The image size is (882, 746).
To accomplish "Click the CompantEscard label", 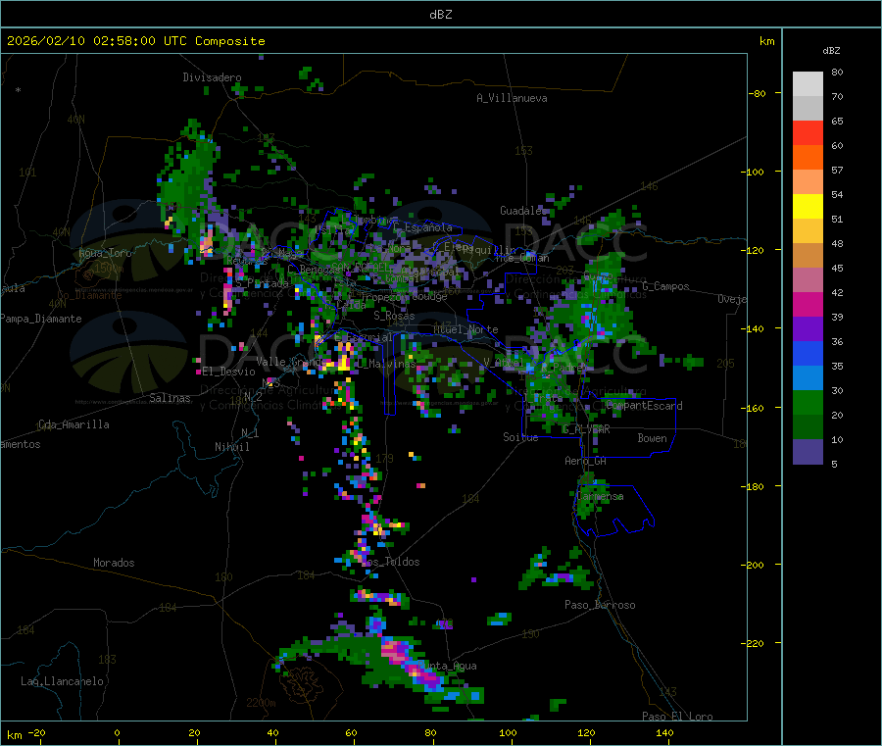I will click(644, 406).
